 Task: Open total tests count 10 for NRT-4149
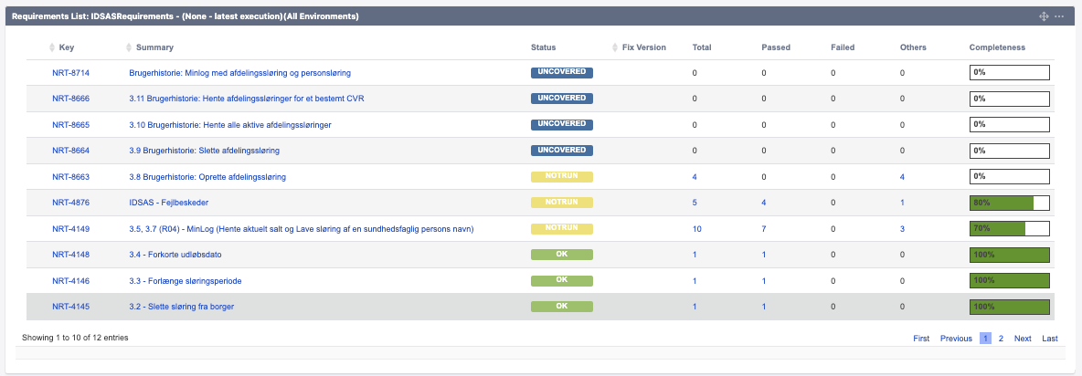(x=697, y=228)
